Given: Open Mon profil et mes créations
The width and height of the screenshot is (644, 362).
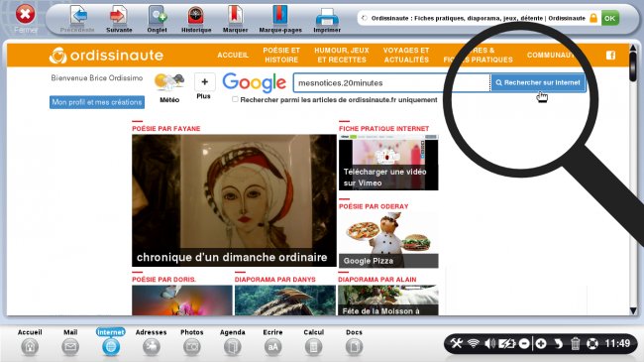Looking at the screenshot, I should (97, 102).
